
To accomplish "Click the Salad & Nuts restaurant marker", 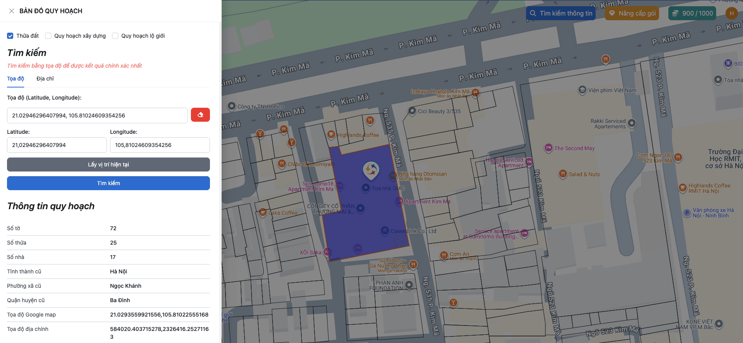I will pyautogui.click(x=563, y=174).
